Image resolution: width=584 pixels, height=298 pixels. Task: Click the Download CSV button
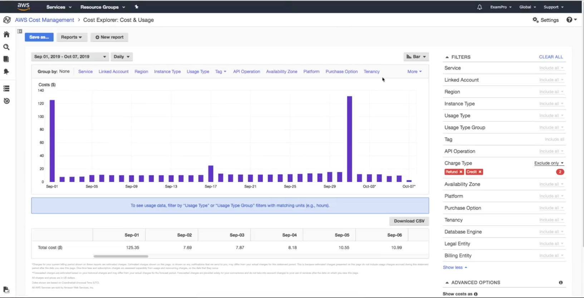click(x=409, y=221)
